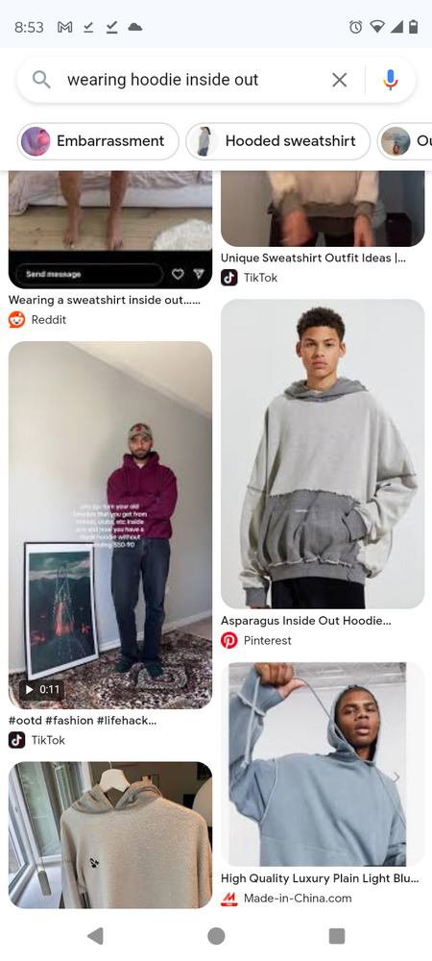
Task: Clear the search query with X
Action: click(x=339, y=80)
